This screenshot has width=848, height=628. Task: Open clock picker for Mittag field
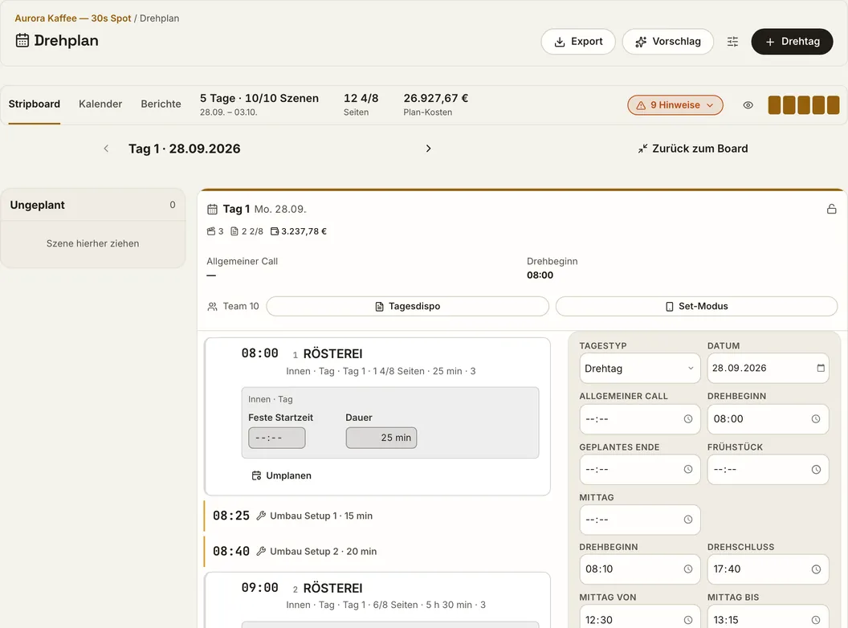(688, 520)
